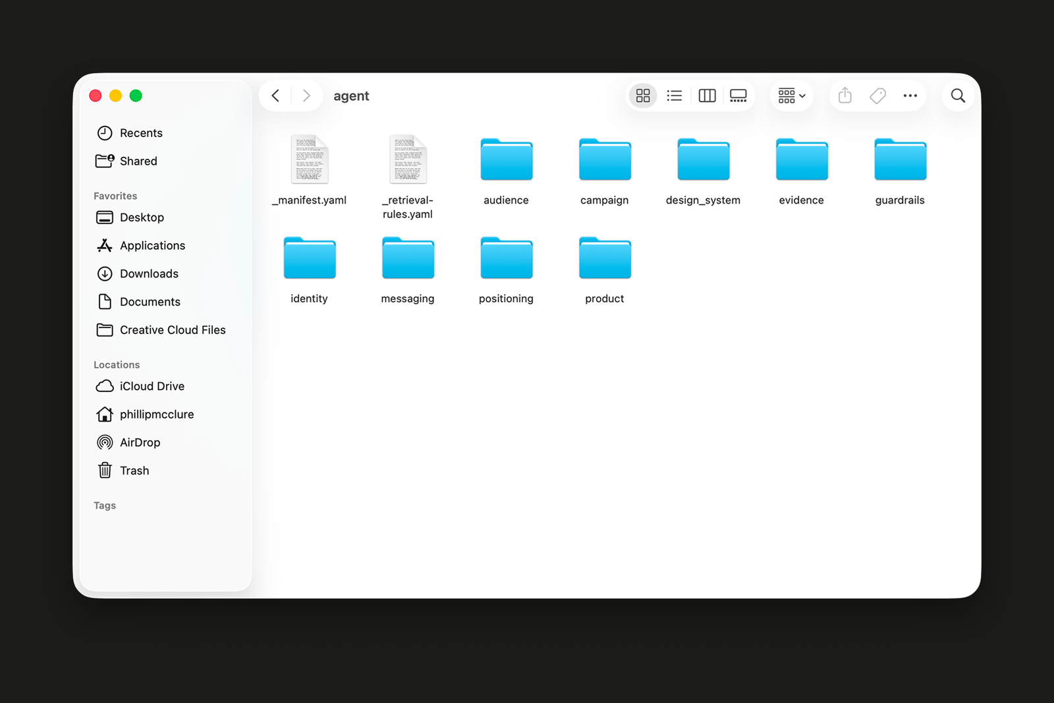Click the search magnifier icon
This screenshot has width=1054, height=703.
tap(958, 96)
